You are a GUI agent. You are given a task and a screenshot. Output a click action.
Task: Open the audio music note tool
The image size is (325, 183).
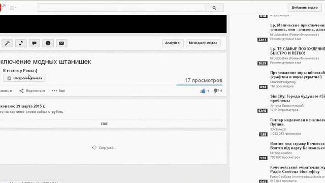(21, 43)
